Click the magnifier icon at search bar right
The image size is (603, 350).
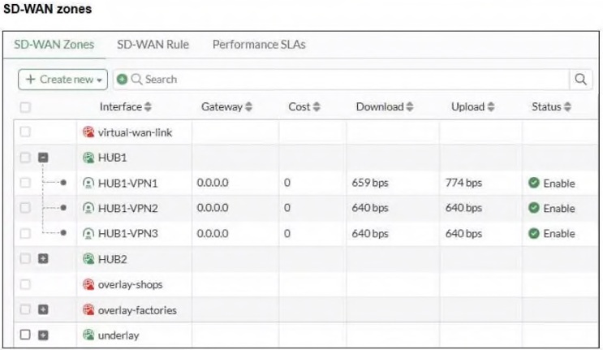pyautogui.click(x=580, y=80)
